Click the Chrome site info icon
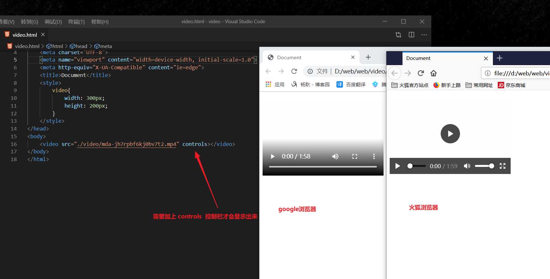The height and width of the screenshot is (279, 550). (x=310, y=72)
